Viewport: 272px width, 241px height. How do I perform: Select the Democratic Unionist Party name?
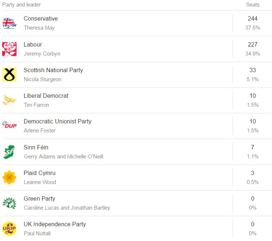[x=57, y=122]
